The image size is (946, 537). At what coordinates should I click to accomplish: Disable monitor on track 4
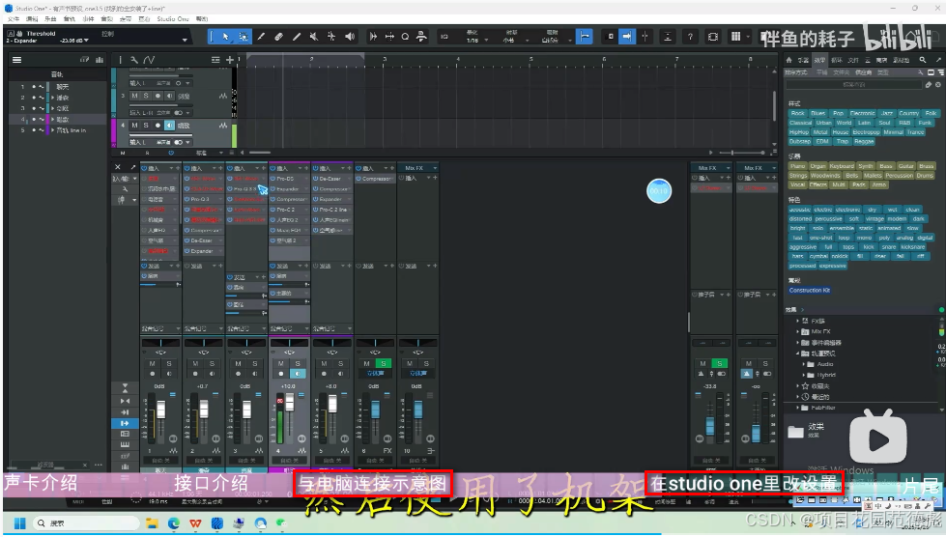[x=169, y=126]
